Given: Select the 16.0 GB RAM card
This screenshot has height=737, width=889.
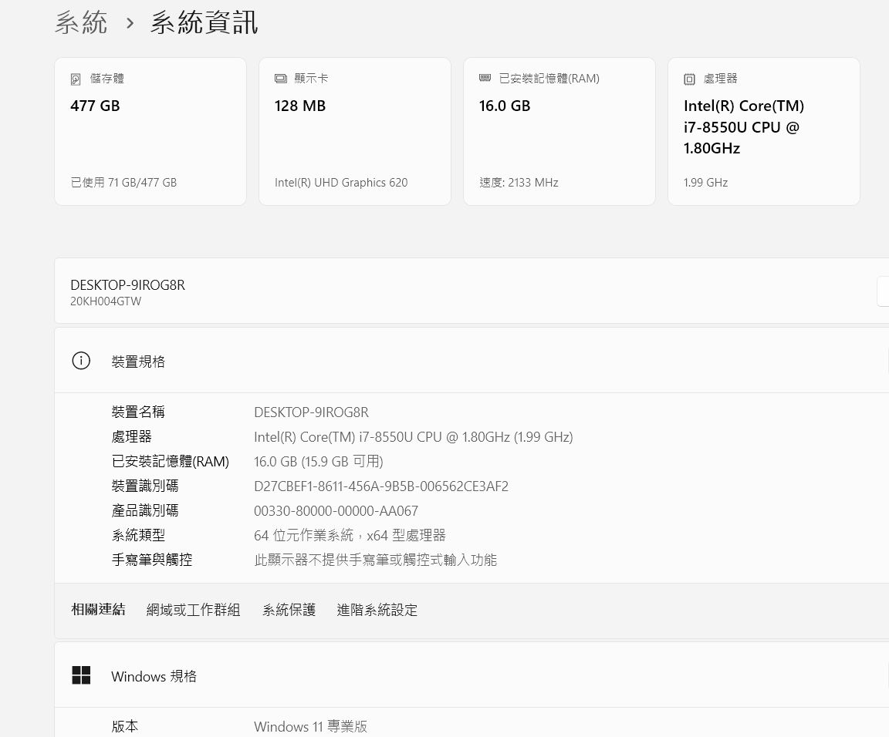Looking at the screenshot, I should (x=559, y=131).
